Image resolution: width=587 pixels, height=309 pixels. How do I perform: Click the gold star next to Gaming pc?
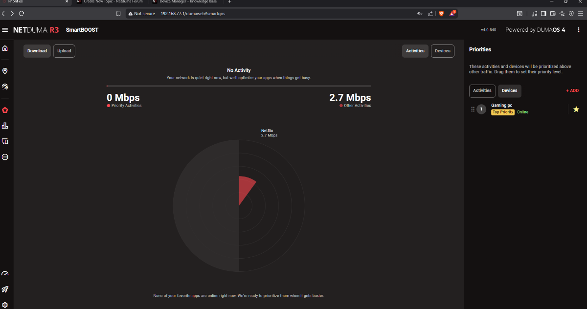coord(576,110)
